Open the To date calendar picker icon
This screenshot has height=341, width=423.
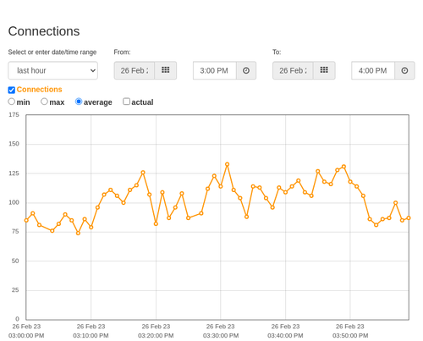pyautogui.click(x=324, y=70)
